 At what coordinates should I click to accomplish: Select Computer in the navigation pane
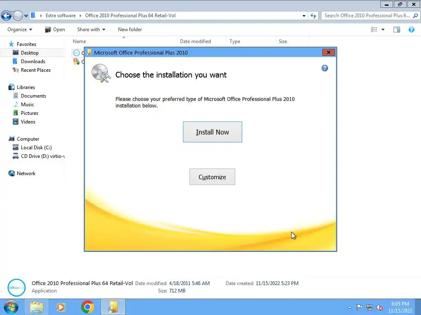[x=28, y=139]
